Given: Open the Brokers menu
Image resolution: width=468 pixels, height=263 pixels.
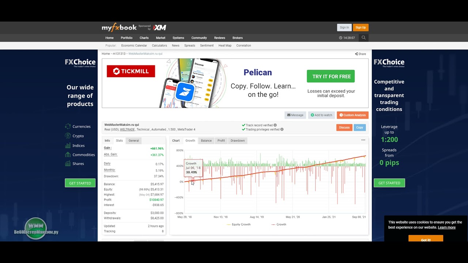Looking at the screenshot, I should [x=237, y=38].
